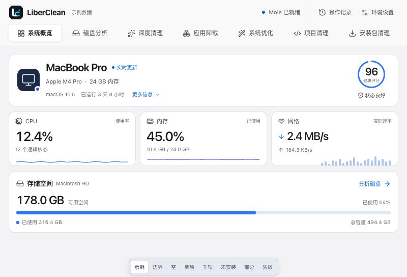407x277 pixels.
Task: Click the 2.4 MB/s download value
Action: pyautogui.click(x=308, y=136)
